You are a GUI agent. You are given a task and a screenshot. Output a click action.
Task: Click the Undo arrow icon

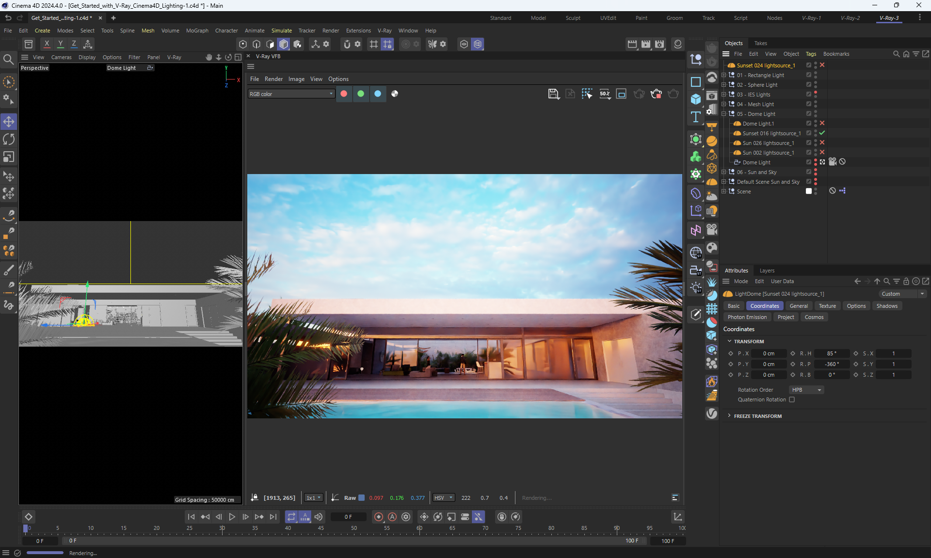[8, 18]
